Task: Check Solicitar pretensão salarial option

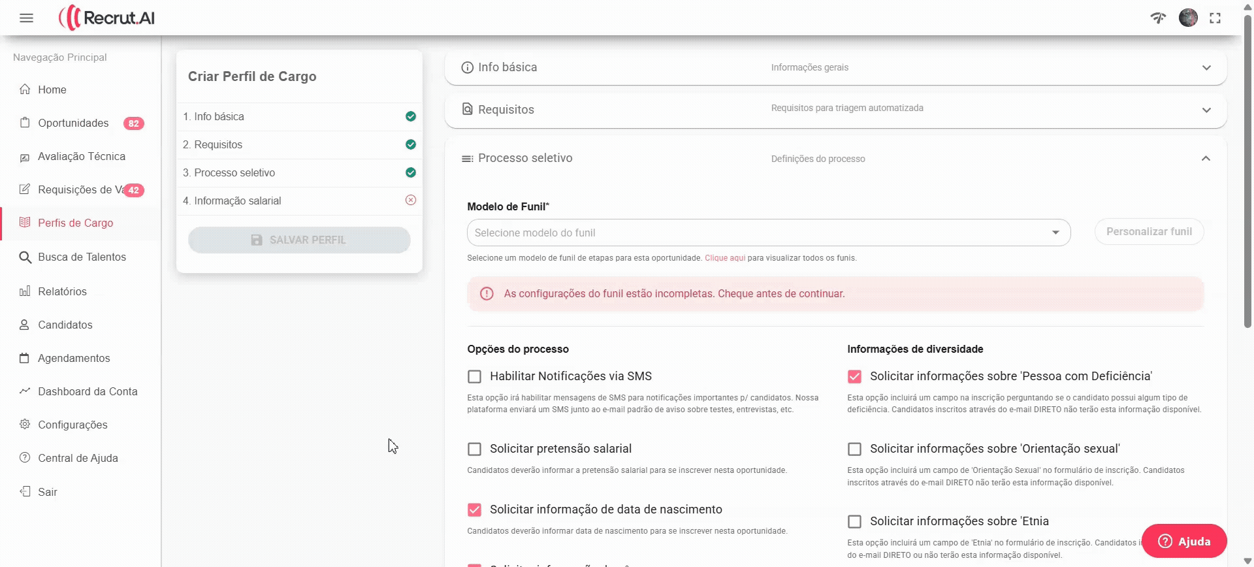Action: click(x=475, y=449)
